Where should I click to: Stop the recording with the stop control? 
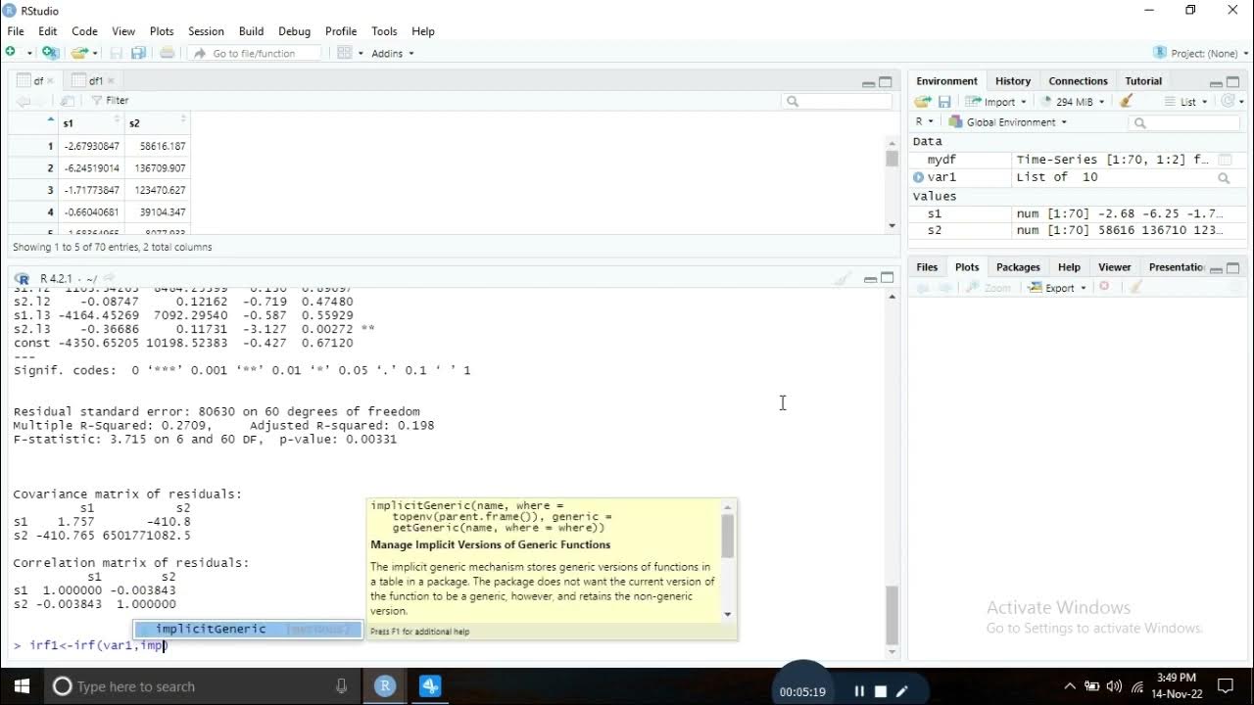coord(880,691)
